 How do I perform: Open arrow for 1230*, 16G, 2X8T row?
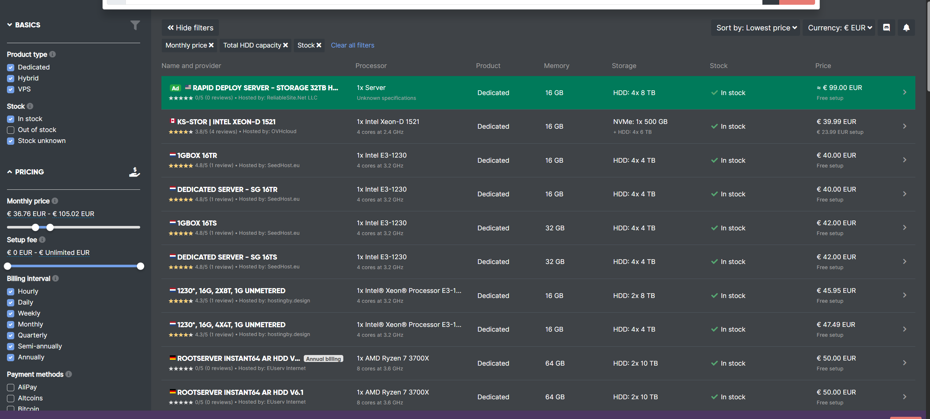tap(904, 295)
